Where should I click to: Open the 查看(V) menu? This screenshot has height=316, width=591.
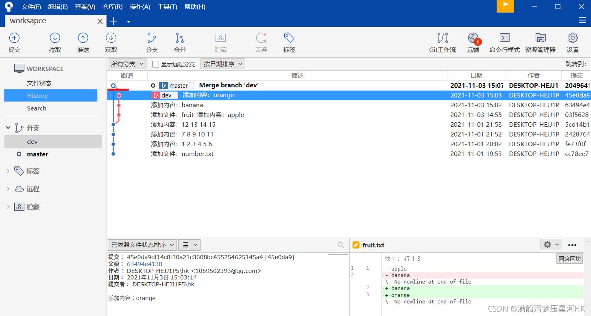85,7
